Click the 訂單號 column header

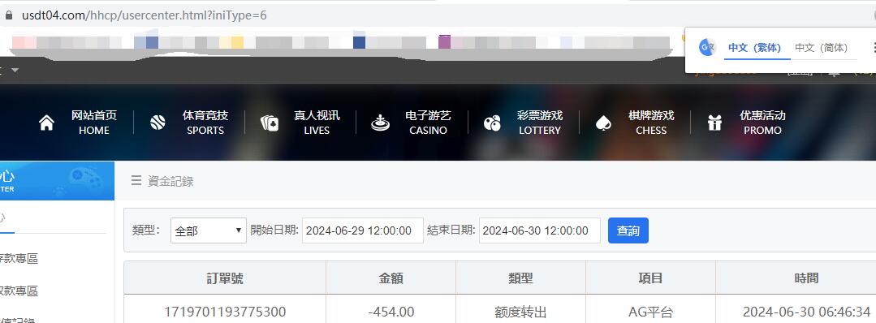tap(225, 278)
